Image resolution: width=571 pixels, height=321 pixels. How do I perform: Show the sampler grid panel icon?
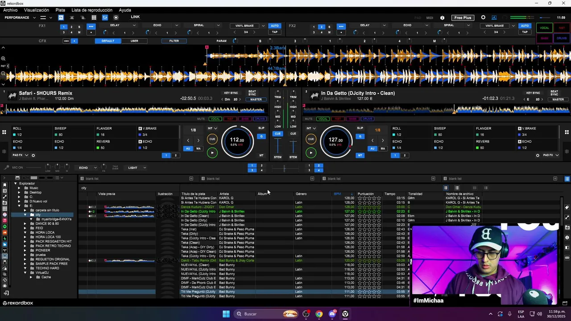94,17
